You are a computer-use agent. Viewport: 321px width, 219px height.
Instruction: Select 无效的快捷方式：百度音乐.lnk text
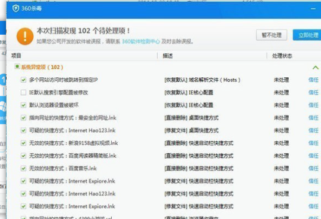63,168
